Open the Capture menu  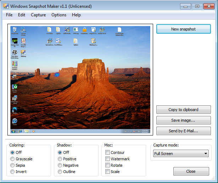point(38,15)
